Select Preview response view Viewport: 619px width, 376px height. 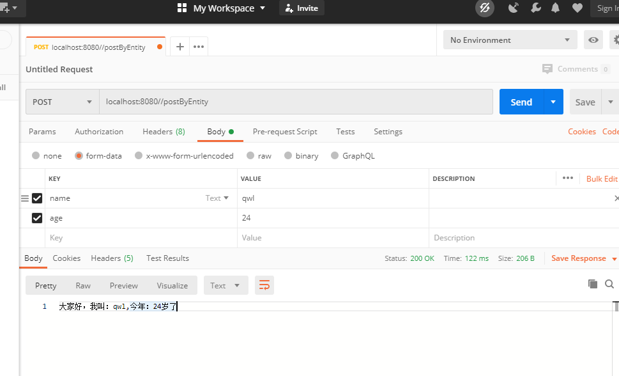(x=124, y=285)
